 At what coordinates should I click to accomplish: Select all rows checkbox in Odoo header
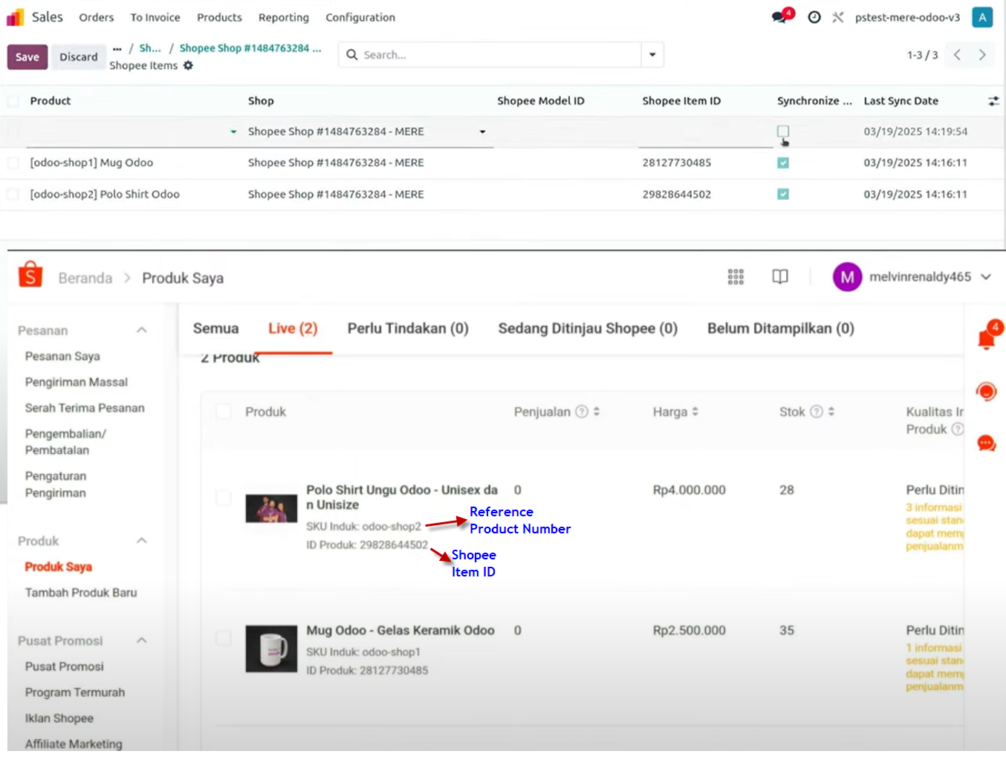pos(13,101)
